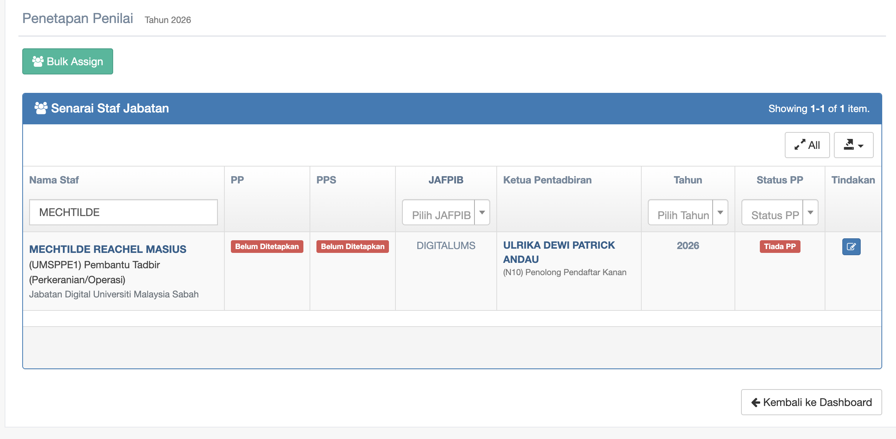Sort by the Status PP column header

point(779,180)
